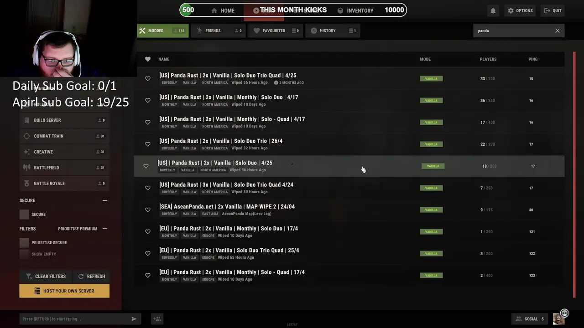Screen dimensions: 584x328
Task: Favourite the EU Solo Duo Trio Quad 25/4 server
Action: (x=148, y=254)
